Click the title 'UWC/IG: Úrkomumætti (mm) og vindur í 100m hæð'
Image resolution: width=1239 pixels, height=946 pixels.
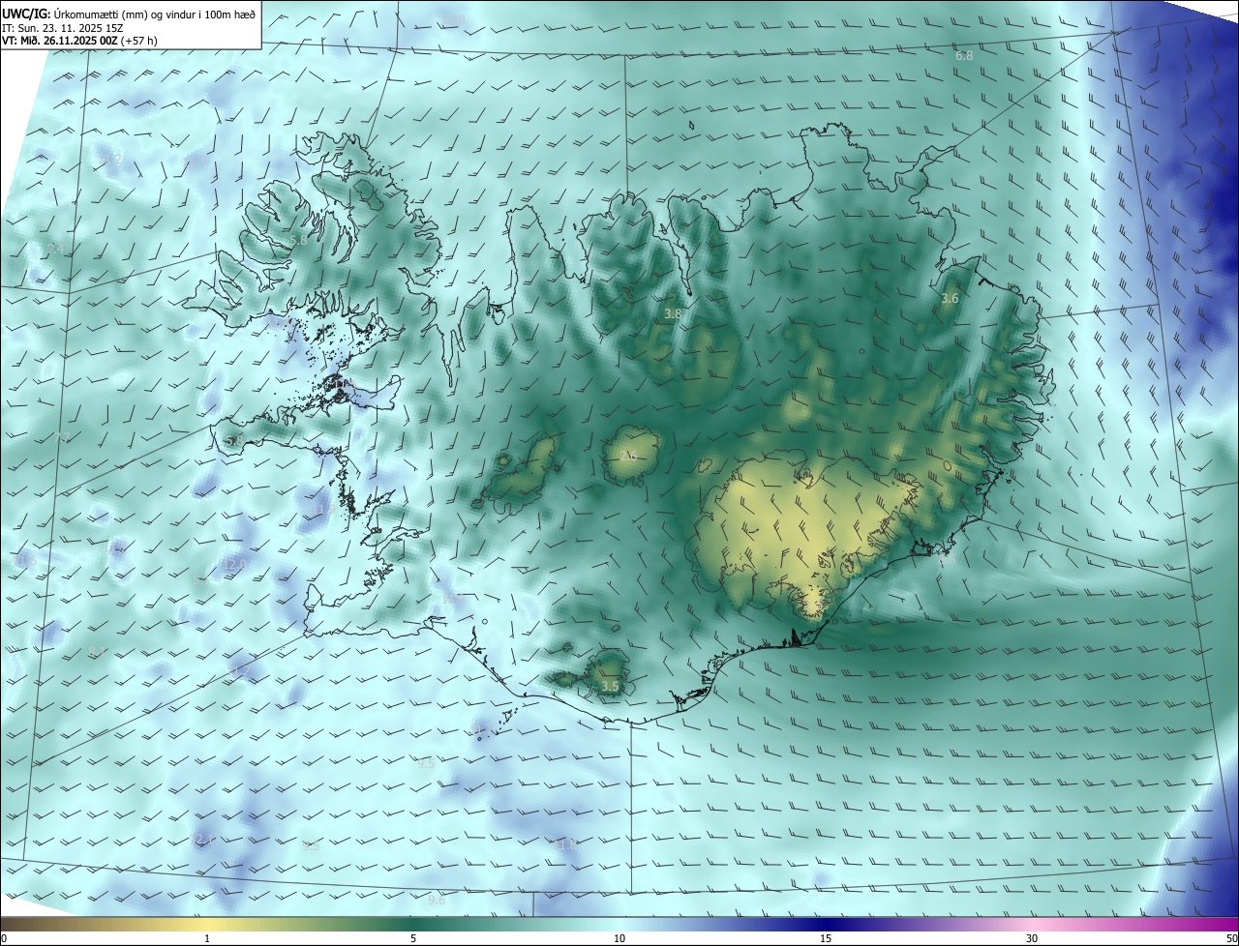click(129, 15)
